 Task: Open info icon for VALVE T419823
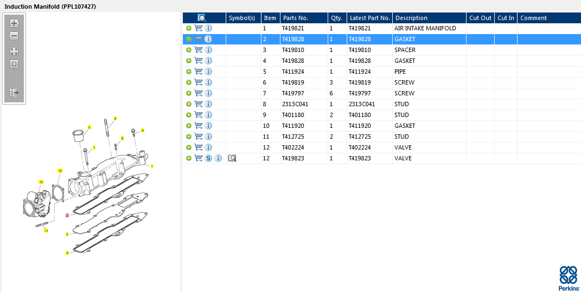218,158
